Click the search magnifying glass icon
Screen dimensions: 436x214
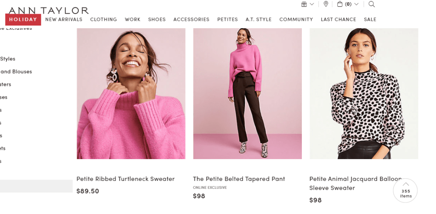pyautogui.click(x=371, y=4)
